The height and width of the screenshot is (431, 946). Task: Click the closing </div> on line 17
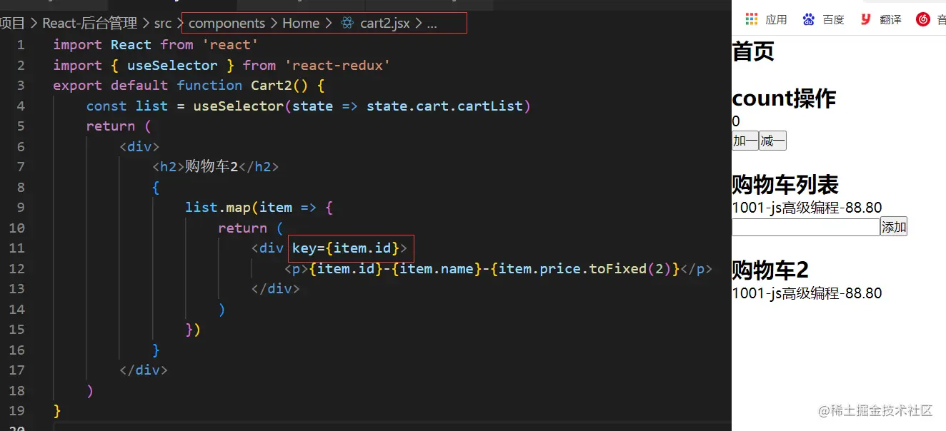(144, 370)
